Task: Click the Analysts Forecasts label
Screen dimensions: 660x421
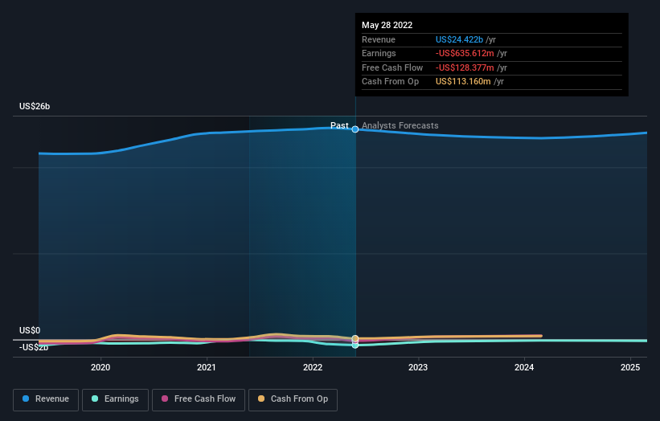Action: [x=400, y=125]
